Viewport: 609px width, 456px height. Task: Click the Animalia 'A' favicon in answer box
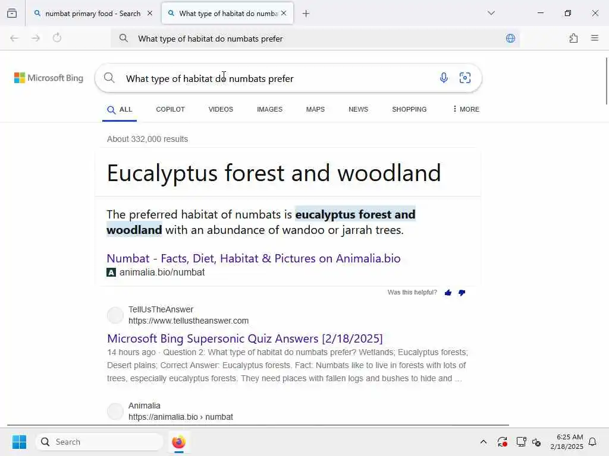(x=111, y=272)
